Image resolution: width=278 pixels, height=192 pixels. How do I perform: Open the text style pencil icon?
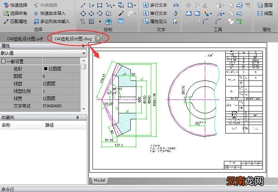pos(176,13)
